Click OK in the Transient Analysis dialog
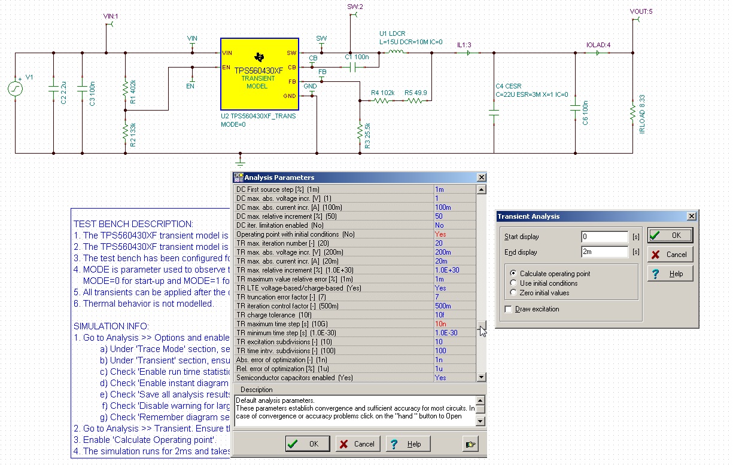733x465 pixels. 670,234
